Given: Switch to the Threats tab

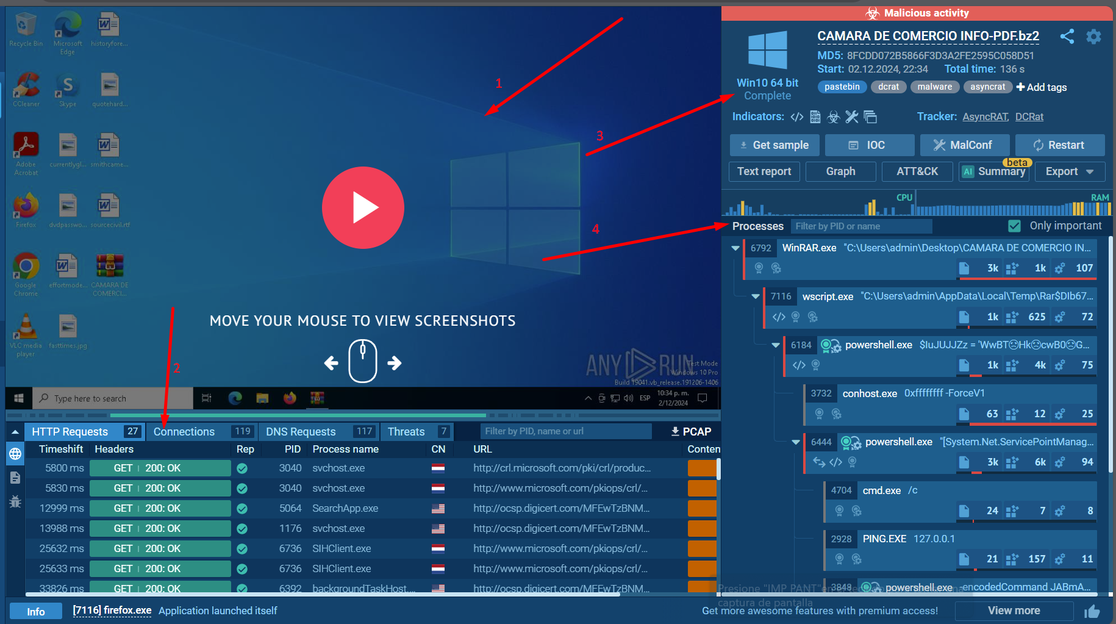Looking at the screenshot, I should pos(417,431).
